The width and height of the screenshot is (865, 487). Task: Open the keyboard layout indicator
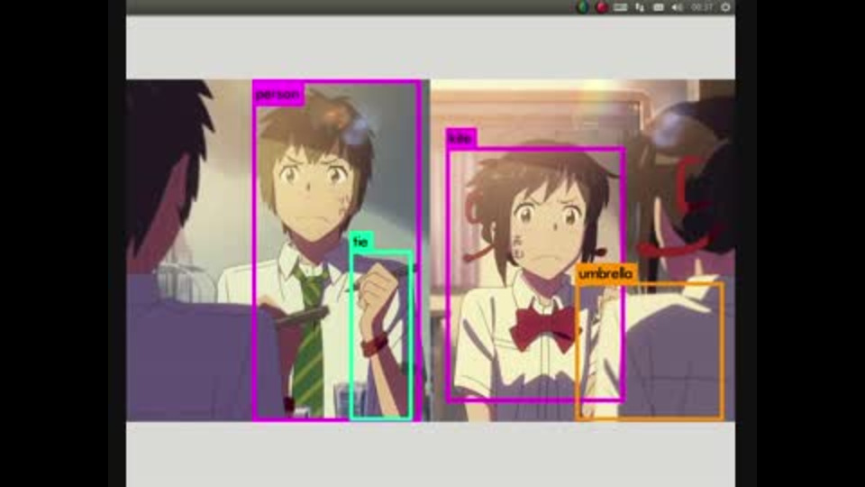620,7
